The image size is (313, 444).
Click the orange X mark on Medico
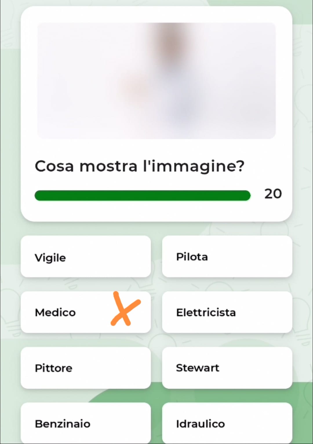[x=125, y=309]
